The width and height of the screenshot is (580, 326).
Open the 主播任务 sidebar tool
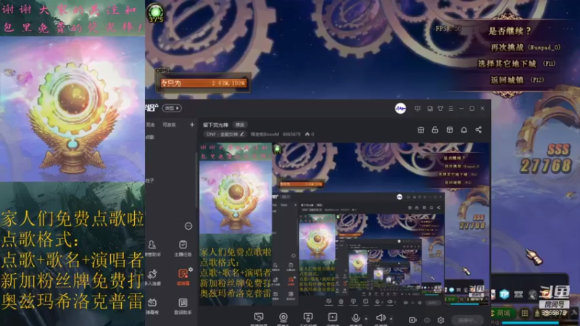coord(183,248)
